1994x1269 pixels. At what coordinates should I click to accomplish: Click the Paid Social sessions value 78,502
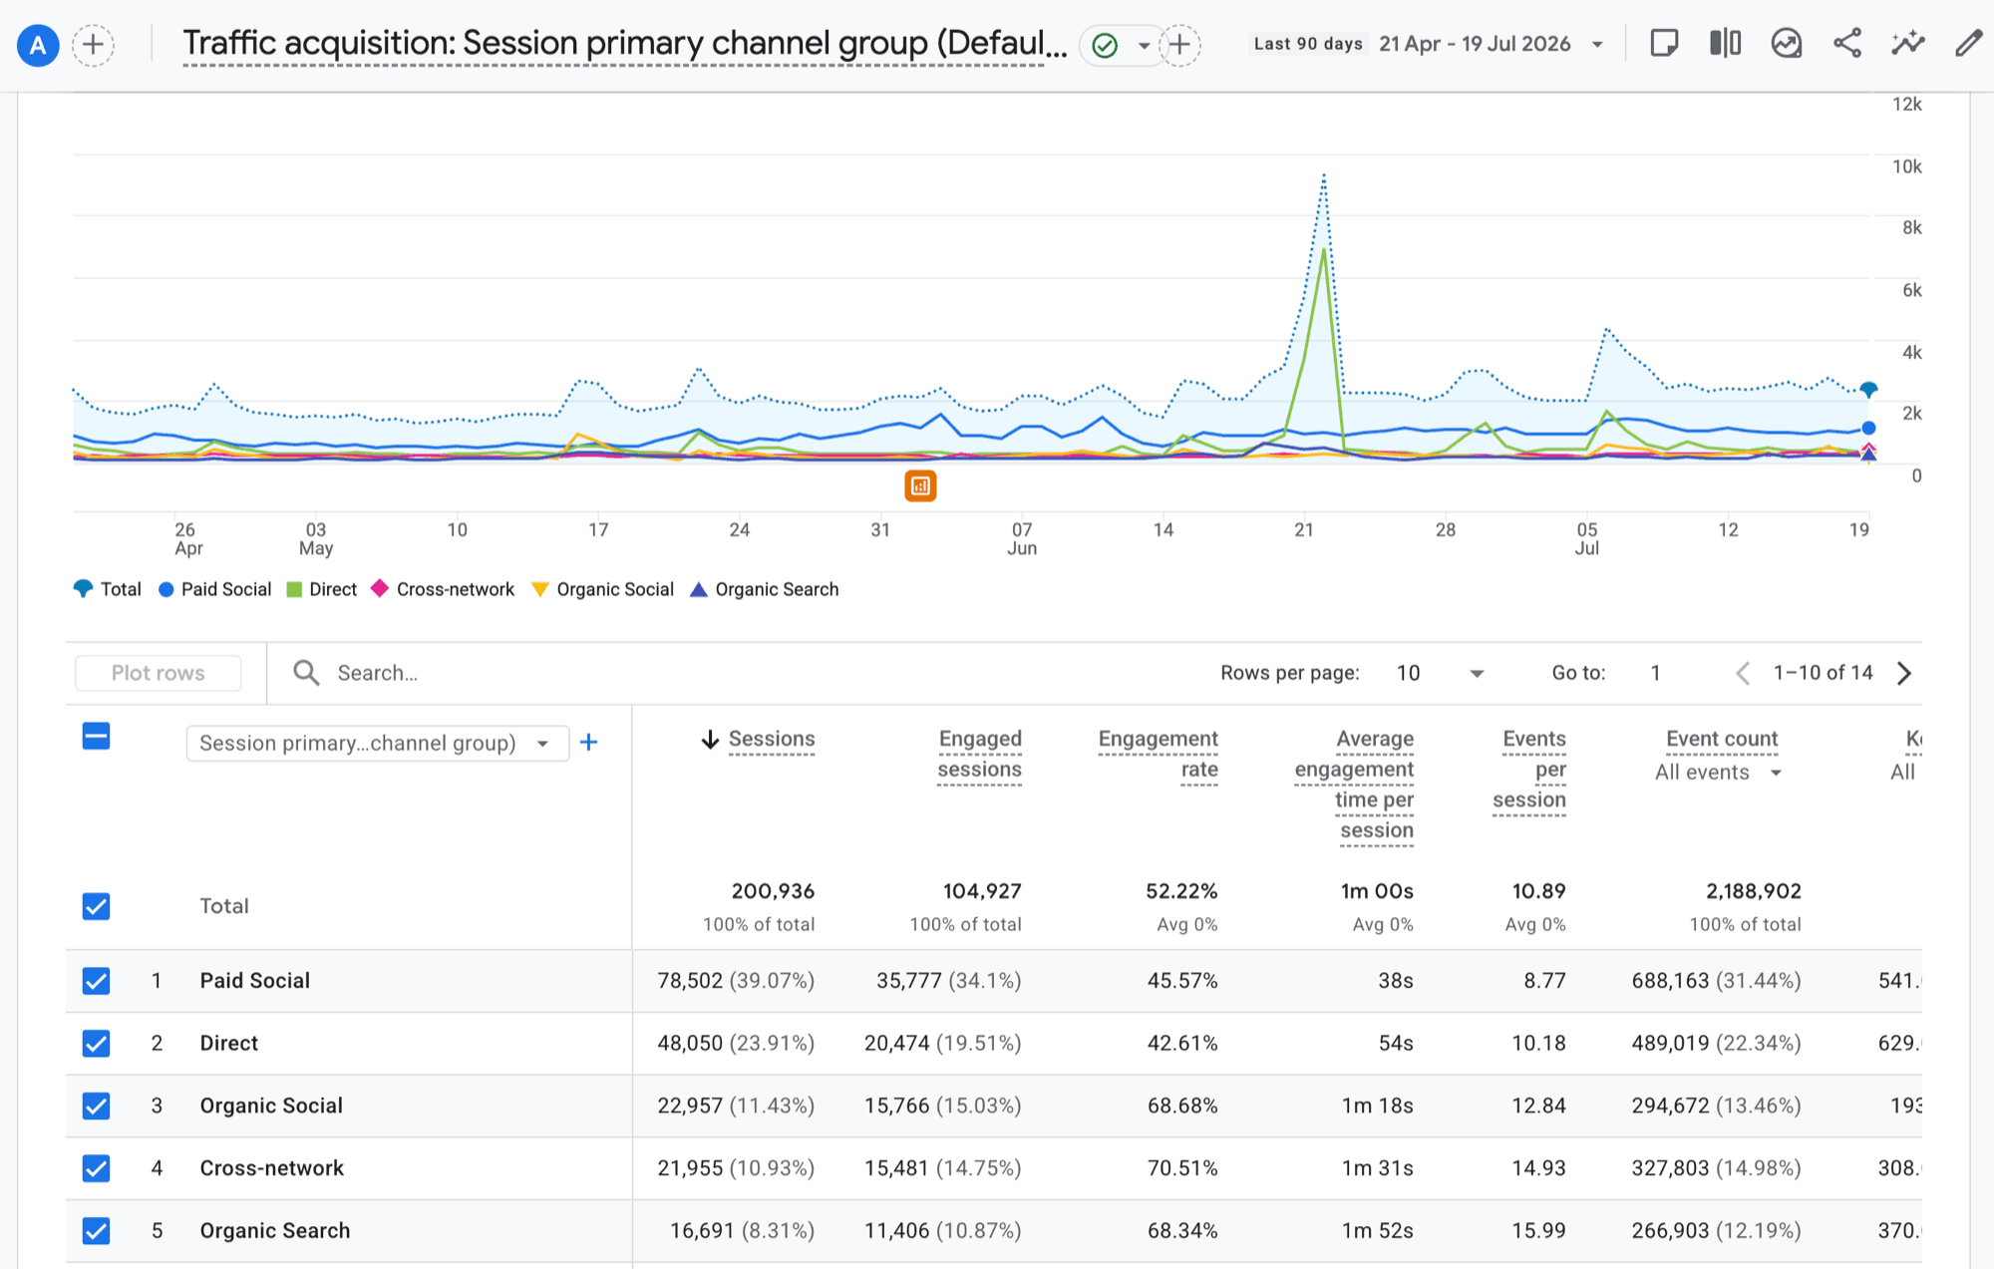690,981
